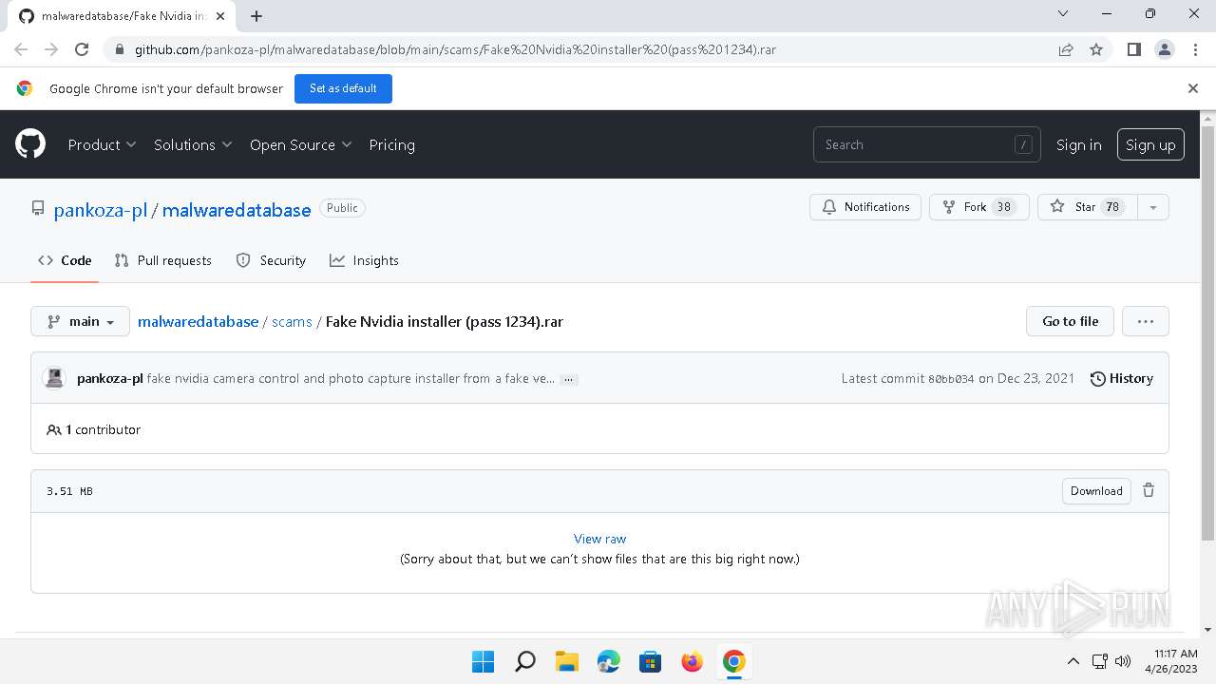Switch to the Insights tab
Image resolution: width=1216 pixels, height=684 pixels.
[364, 260]
